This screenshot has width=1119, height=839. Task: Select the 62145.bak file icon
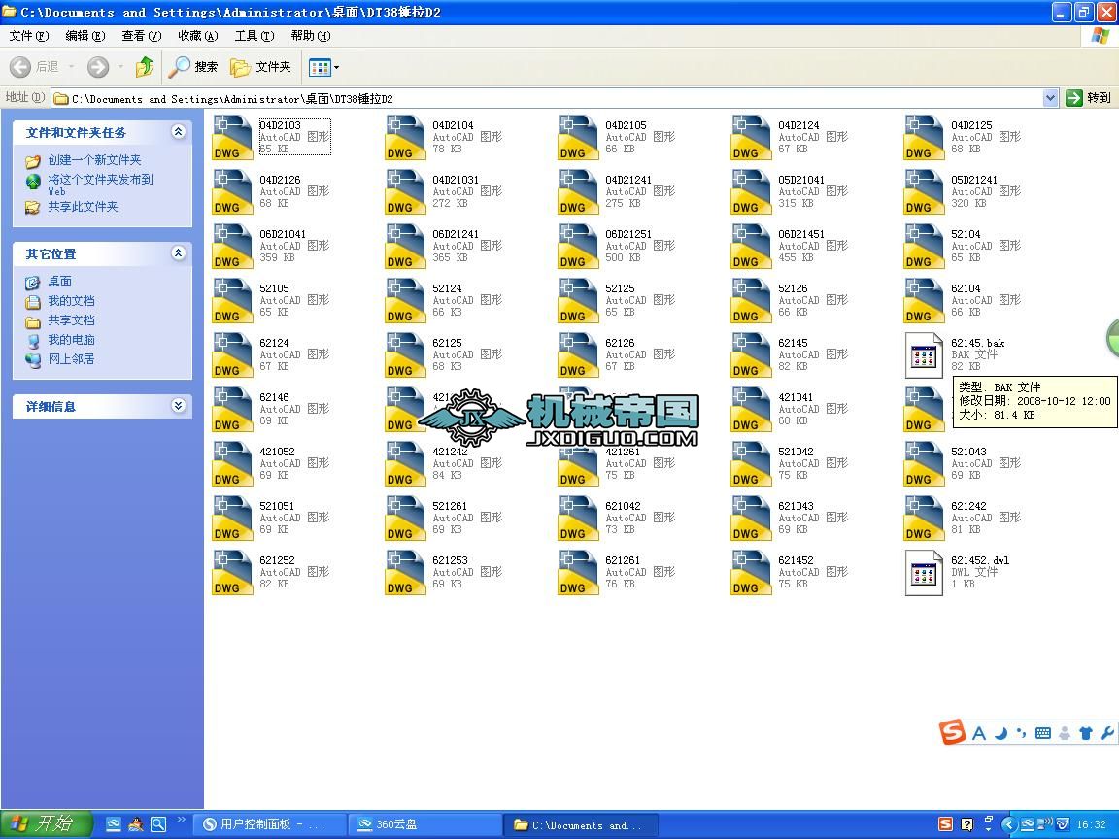click(x=924, y=355)
